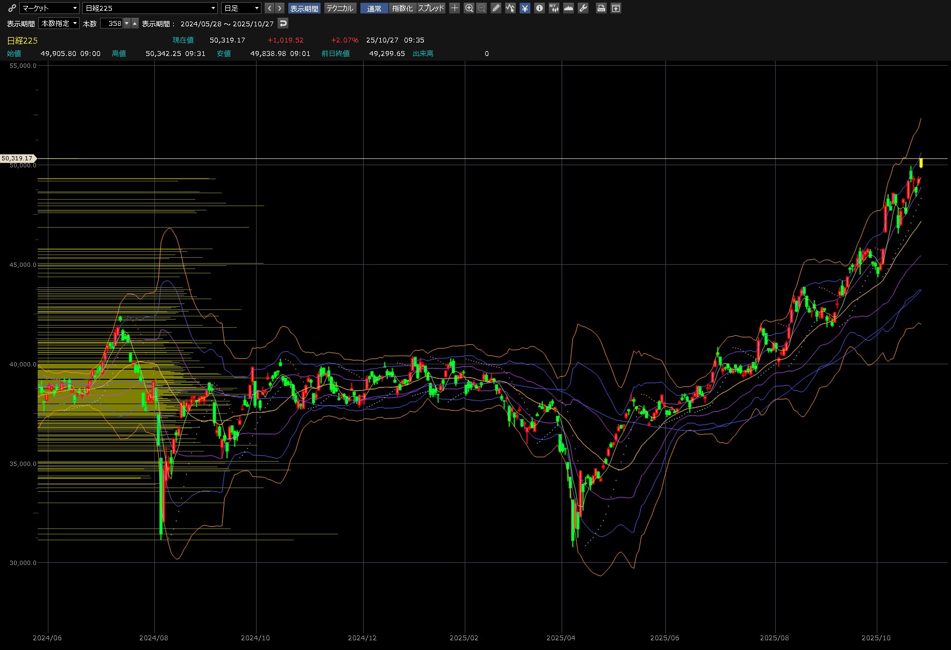Click the reset period return arrow button
Viewport: 951px width, 650px height.
tap(283, 23)
